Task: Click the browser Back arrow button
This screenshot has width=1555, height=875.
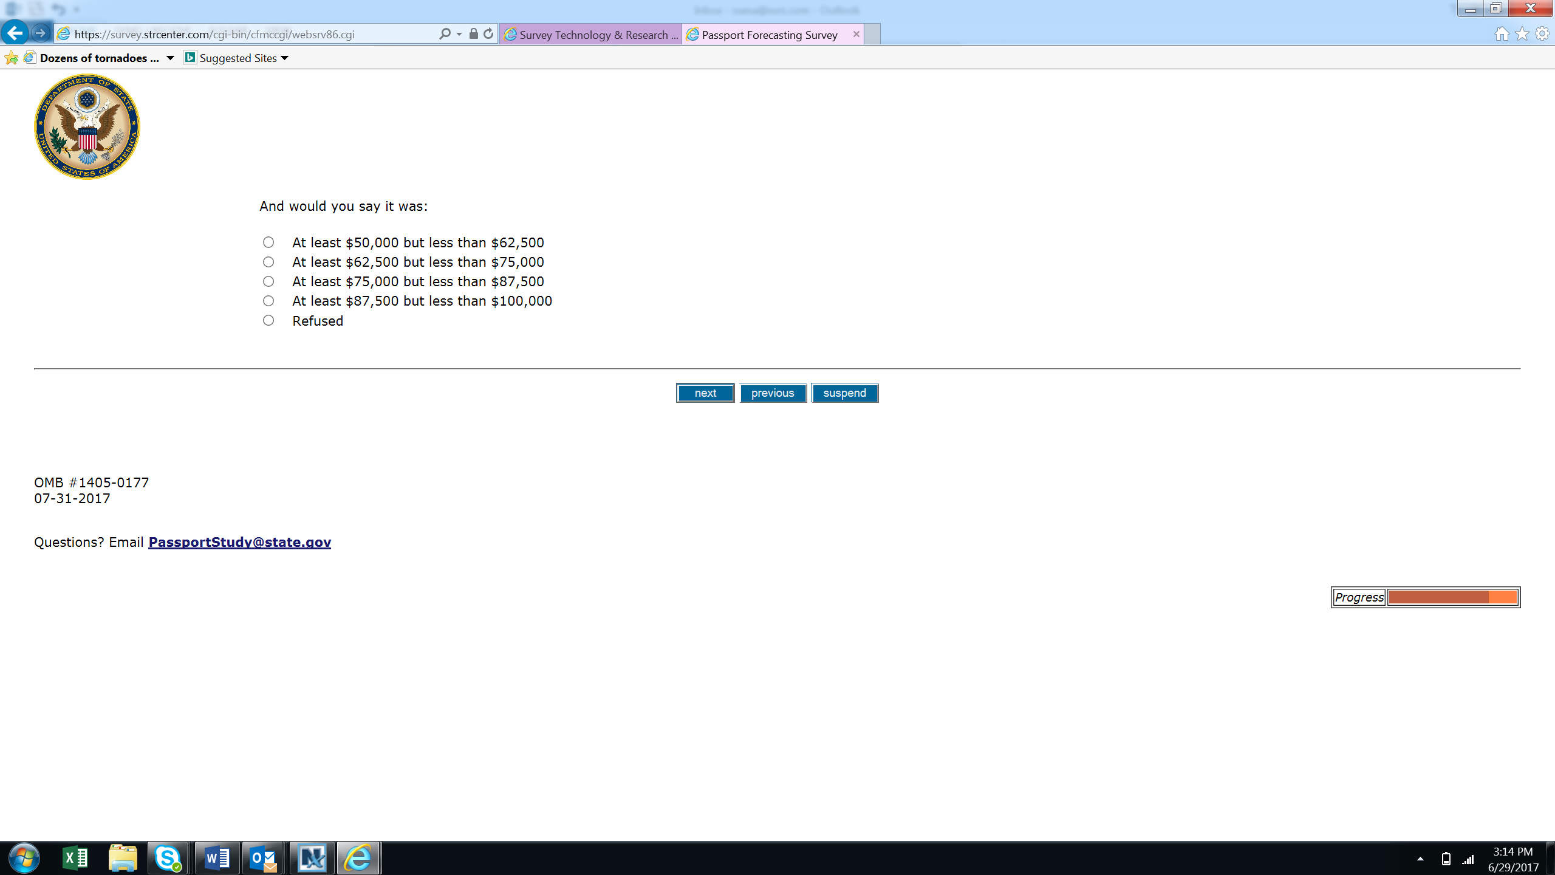Action: point(15,33)
